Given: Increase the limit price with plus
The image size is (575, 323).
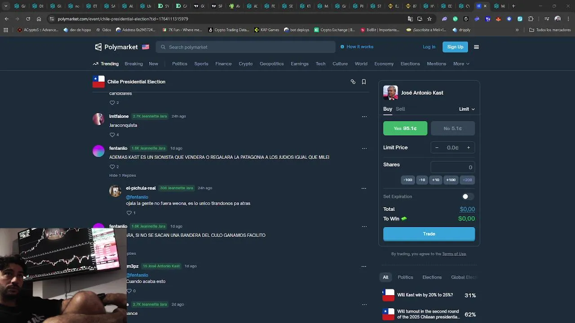Looking at the screenshot, I should tap(469, 148).
